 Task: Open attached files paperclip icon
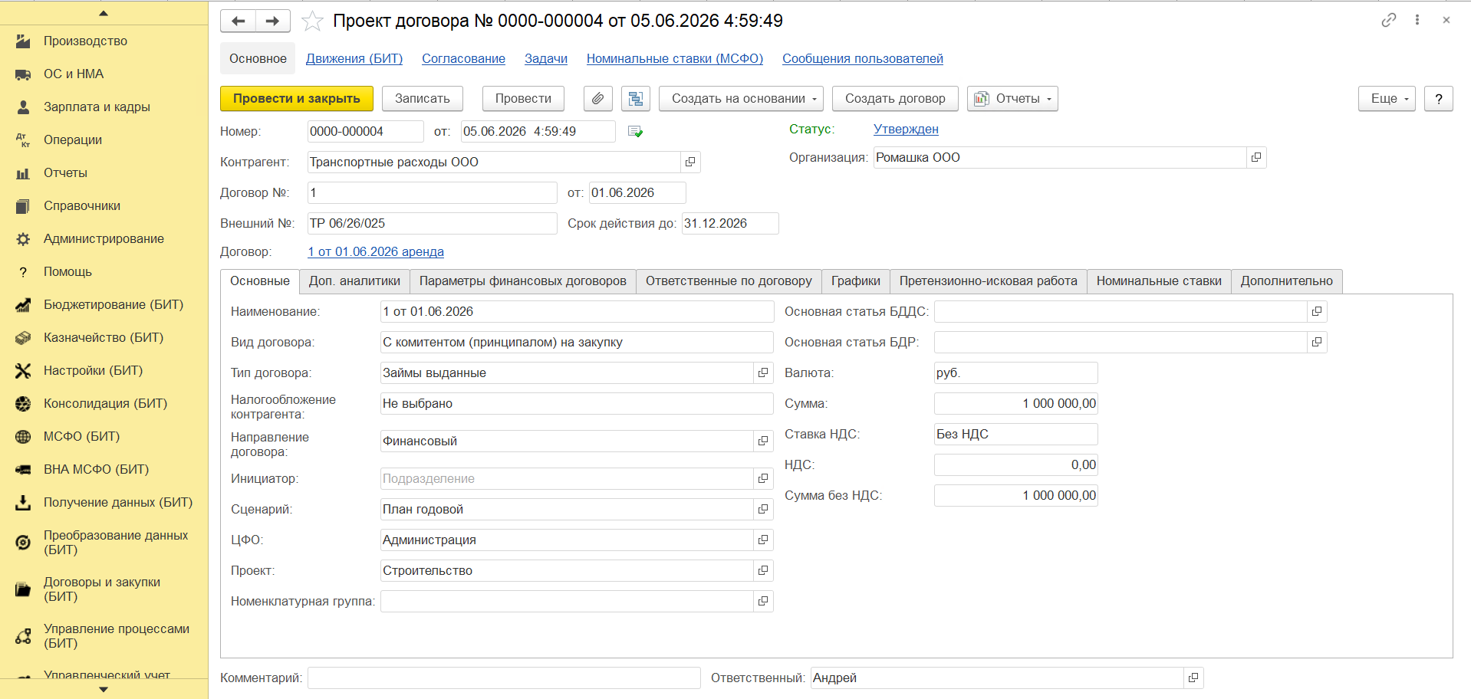pyautogui.click(x=597, y=98)
